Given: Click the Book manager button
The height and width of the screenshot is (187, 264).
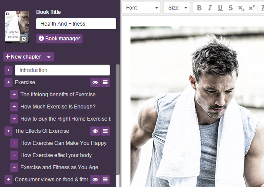Looking at the screenshot, I should pyautogui.click(x=59, y=39).
